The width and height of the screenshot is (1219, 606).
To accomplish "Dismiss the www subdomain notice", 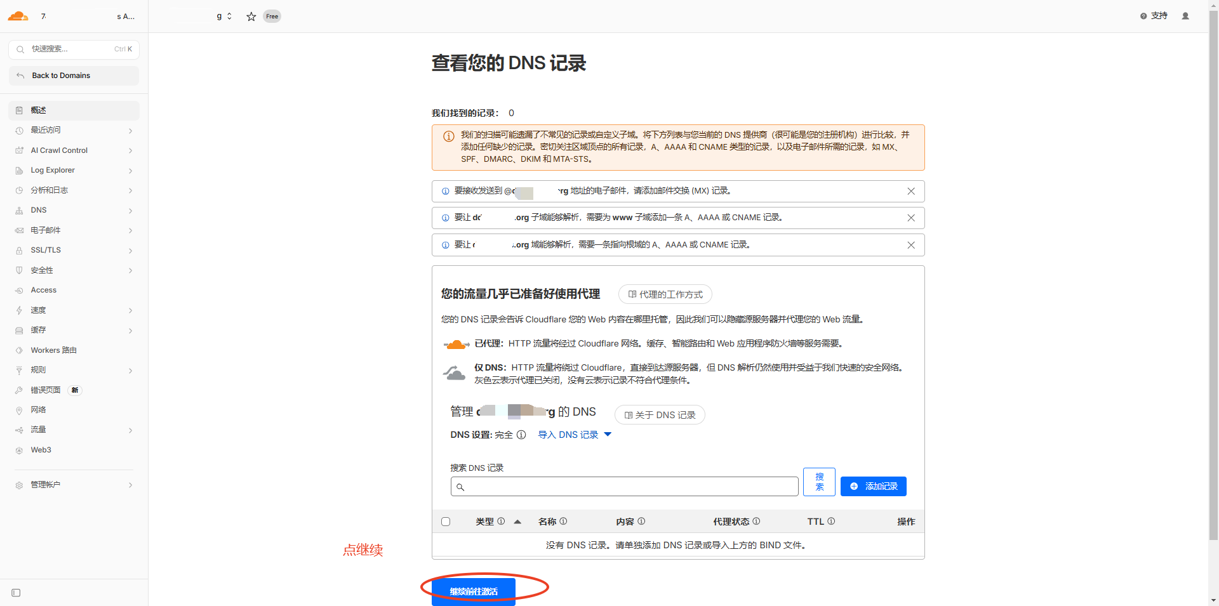I will (910, 218).
